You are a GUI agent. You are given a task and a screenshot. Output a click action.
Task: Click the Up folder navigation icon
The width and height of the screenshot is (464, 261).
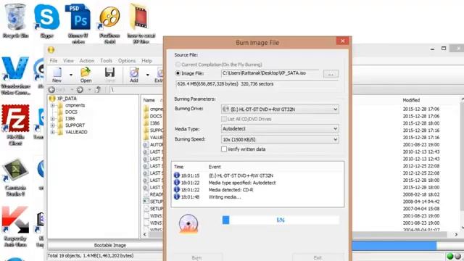[x=99, y=90]
